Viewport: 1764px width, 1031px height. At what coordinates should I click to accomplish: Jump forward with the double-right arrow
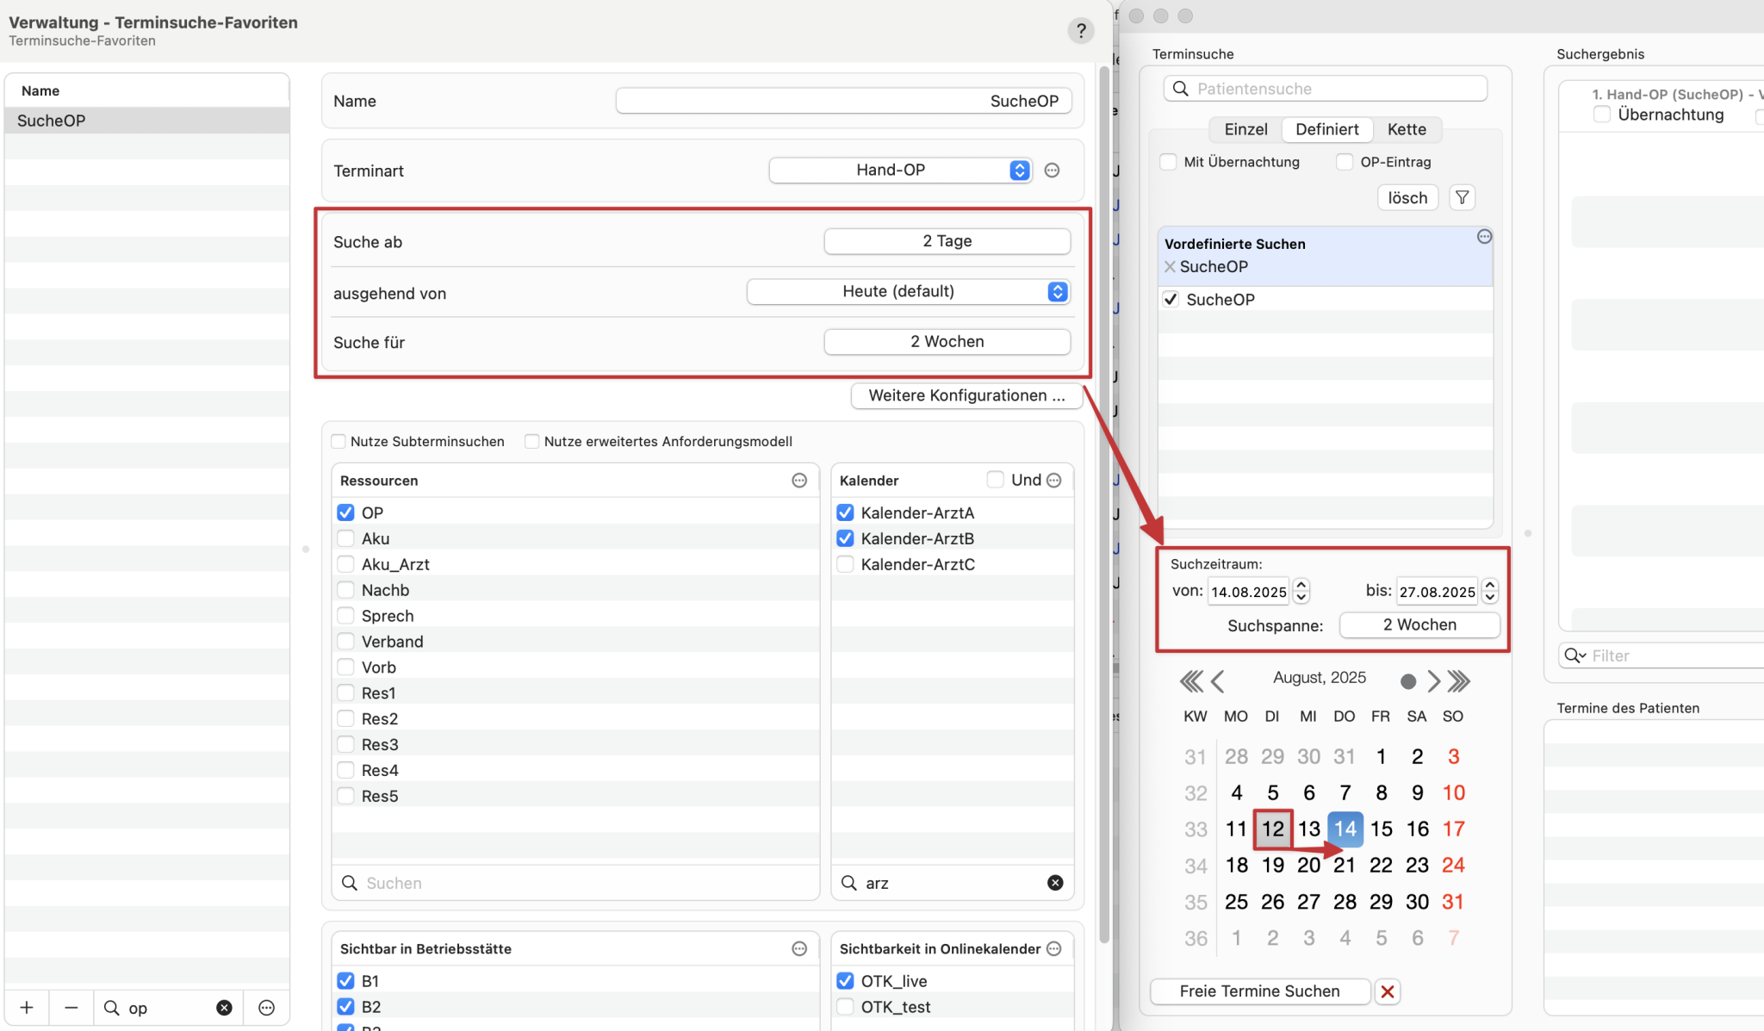pos(1458,681)
